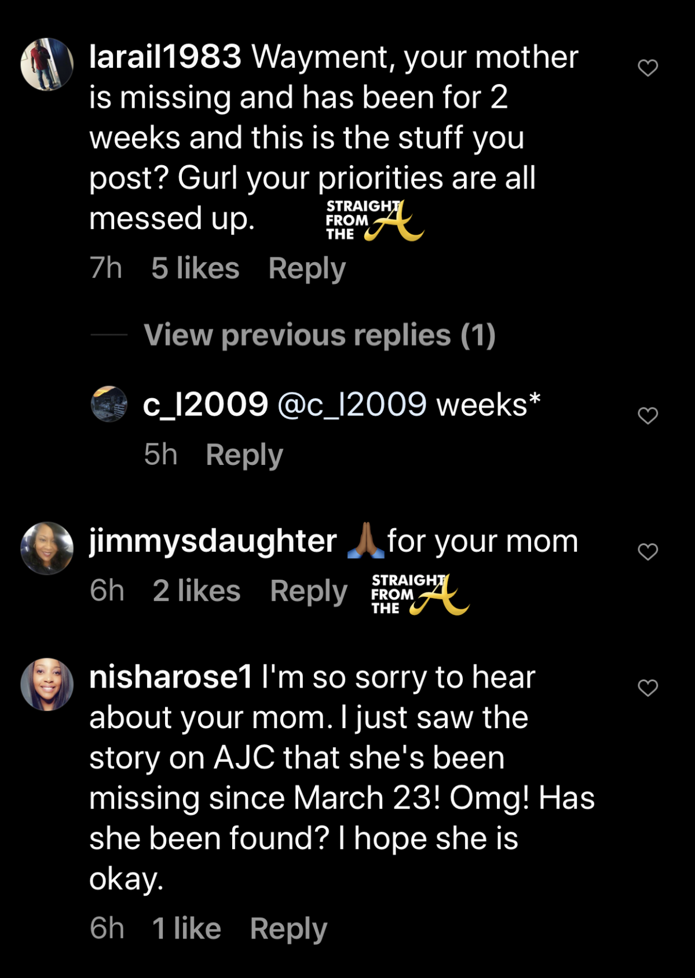Viewport: 695px width, 978px height.
Task: Like jimmysdaughter's comment with the heart icon
Action: click(x=648, y=551)
